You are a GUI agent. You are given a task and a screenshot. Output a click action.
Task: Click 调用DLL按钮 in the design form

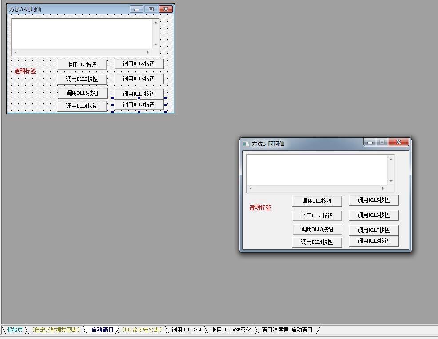pyautogui.click(x=82, y=64)
